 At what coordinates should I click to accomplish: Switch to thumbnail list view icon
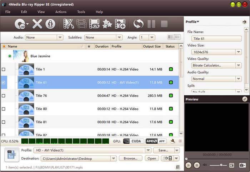pyautogui.click(x=171, y=37)
